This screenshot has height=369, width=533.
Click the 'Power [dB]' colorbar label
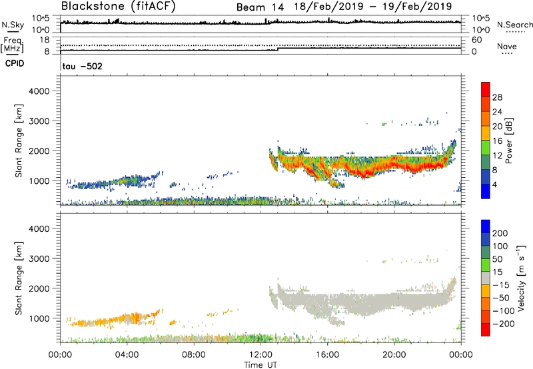pyautogui.click(x=509, y=141)
